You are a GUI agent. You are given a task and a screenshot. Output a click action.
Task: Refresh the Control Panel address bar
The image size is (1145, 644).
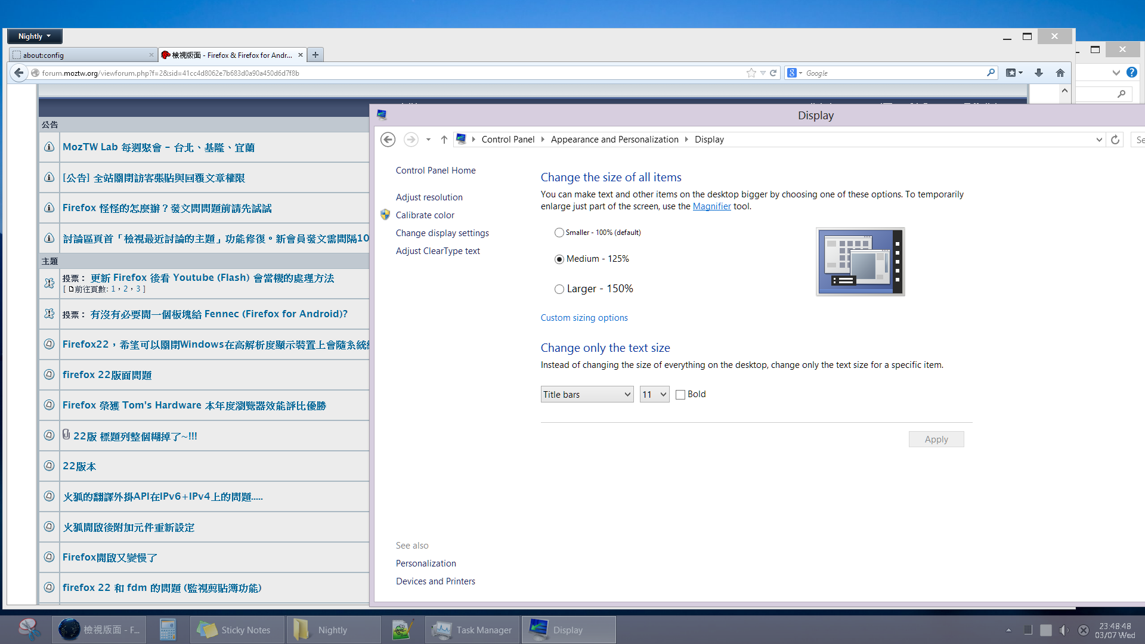click(x=1115, y=140)
